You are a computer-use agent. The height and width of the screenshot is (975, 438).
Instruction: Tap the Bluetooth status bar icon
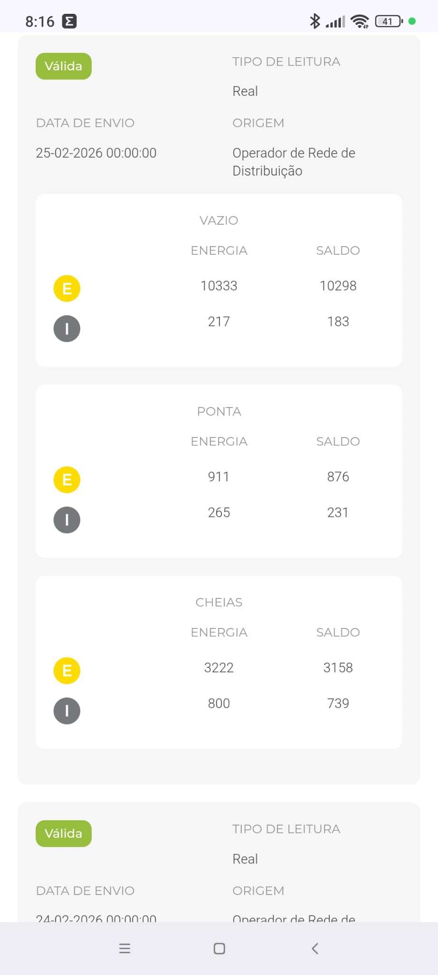click(314, 21)
